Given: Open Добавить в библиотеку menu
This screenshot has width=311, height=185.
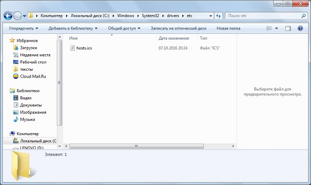Looking at the screenshot, I should click(73, 28).
